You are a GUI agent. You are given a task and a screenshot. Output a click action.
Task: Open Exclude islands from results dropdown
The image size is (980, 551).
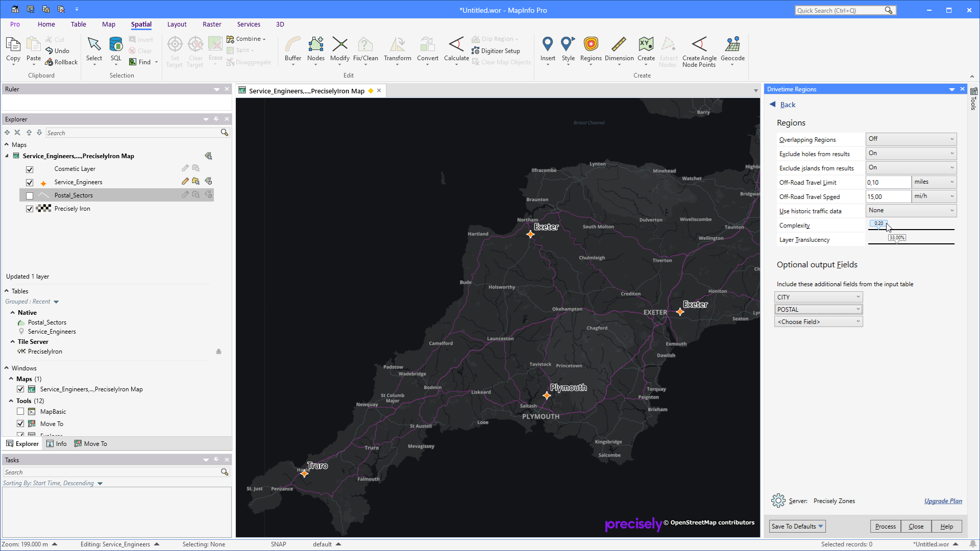click(911, 167)
